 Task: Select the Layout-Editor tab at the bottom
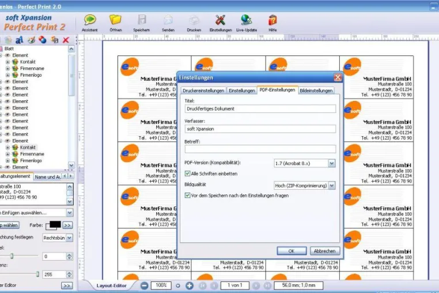point(111,286)
